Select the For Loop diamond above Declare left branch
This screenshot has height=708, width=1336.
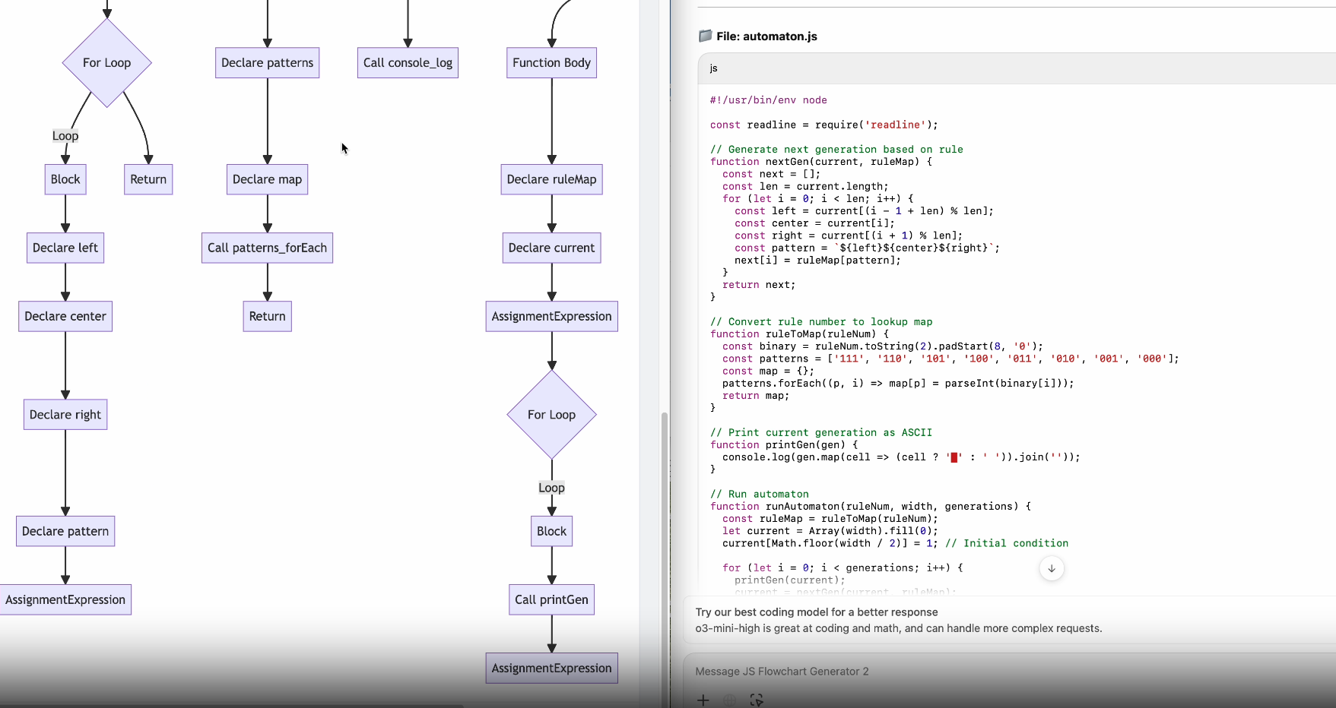click(x=107, y=63)
